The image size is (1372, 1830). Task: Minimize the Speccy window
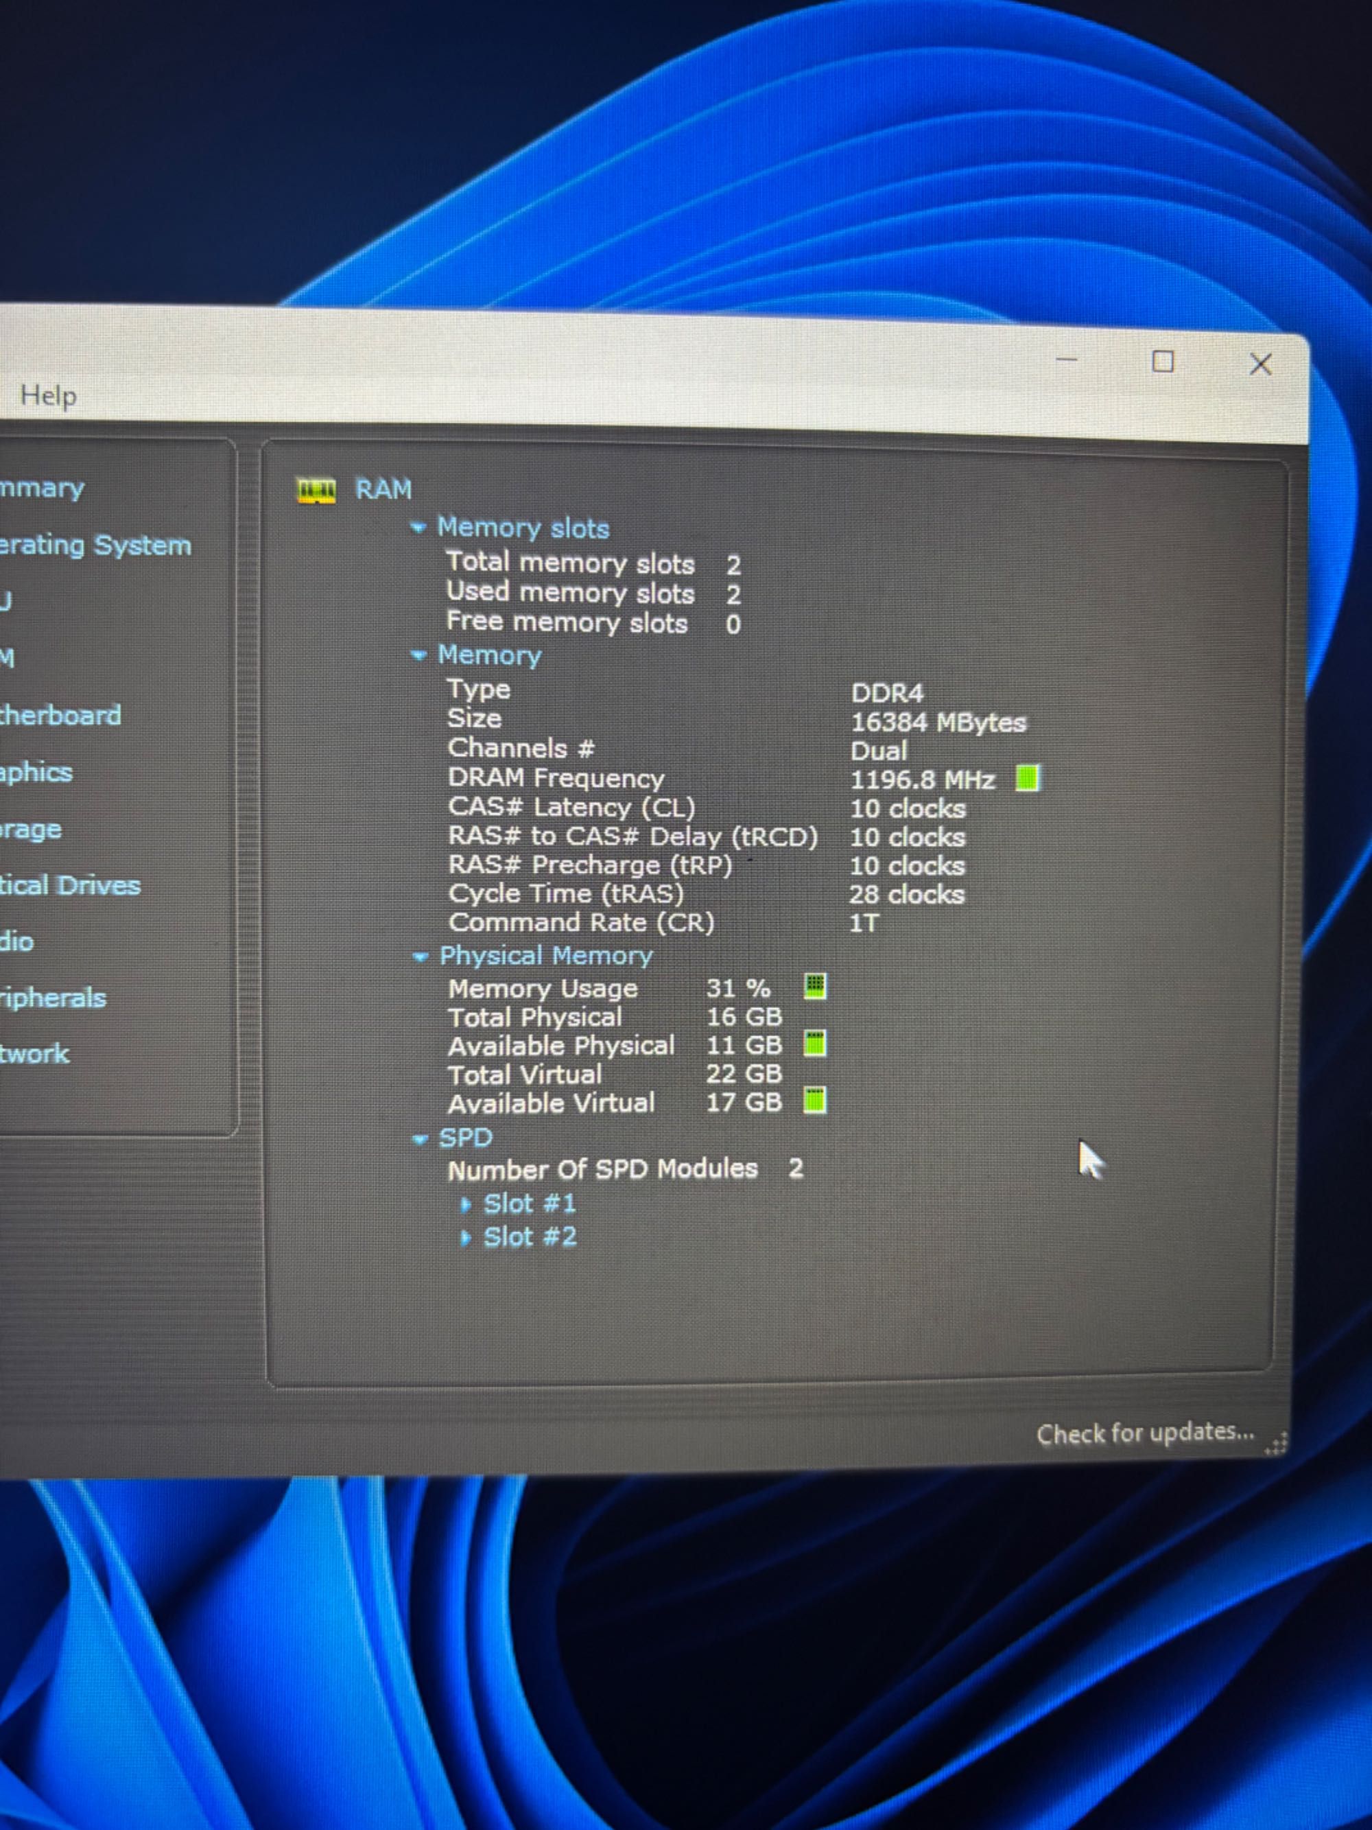pyautogui.click(x=1067, y=359)
